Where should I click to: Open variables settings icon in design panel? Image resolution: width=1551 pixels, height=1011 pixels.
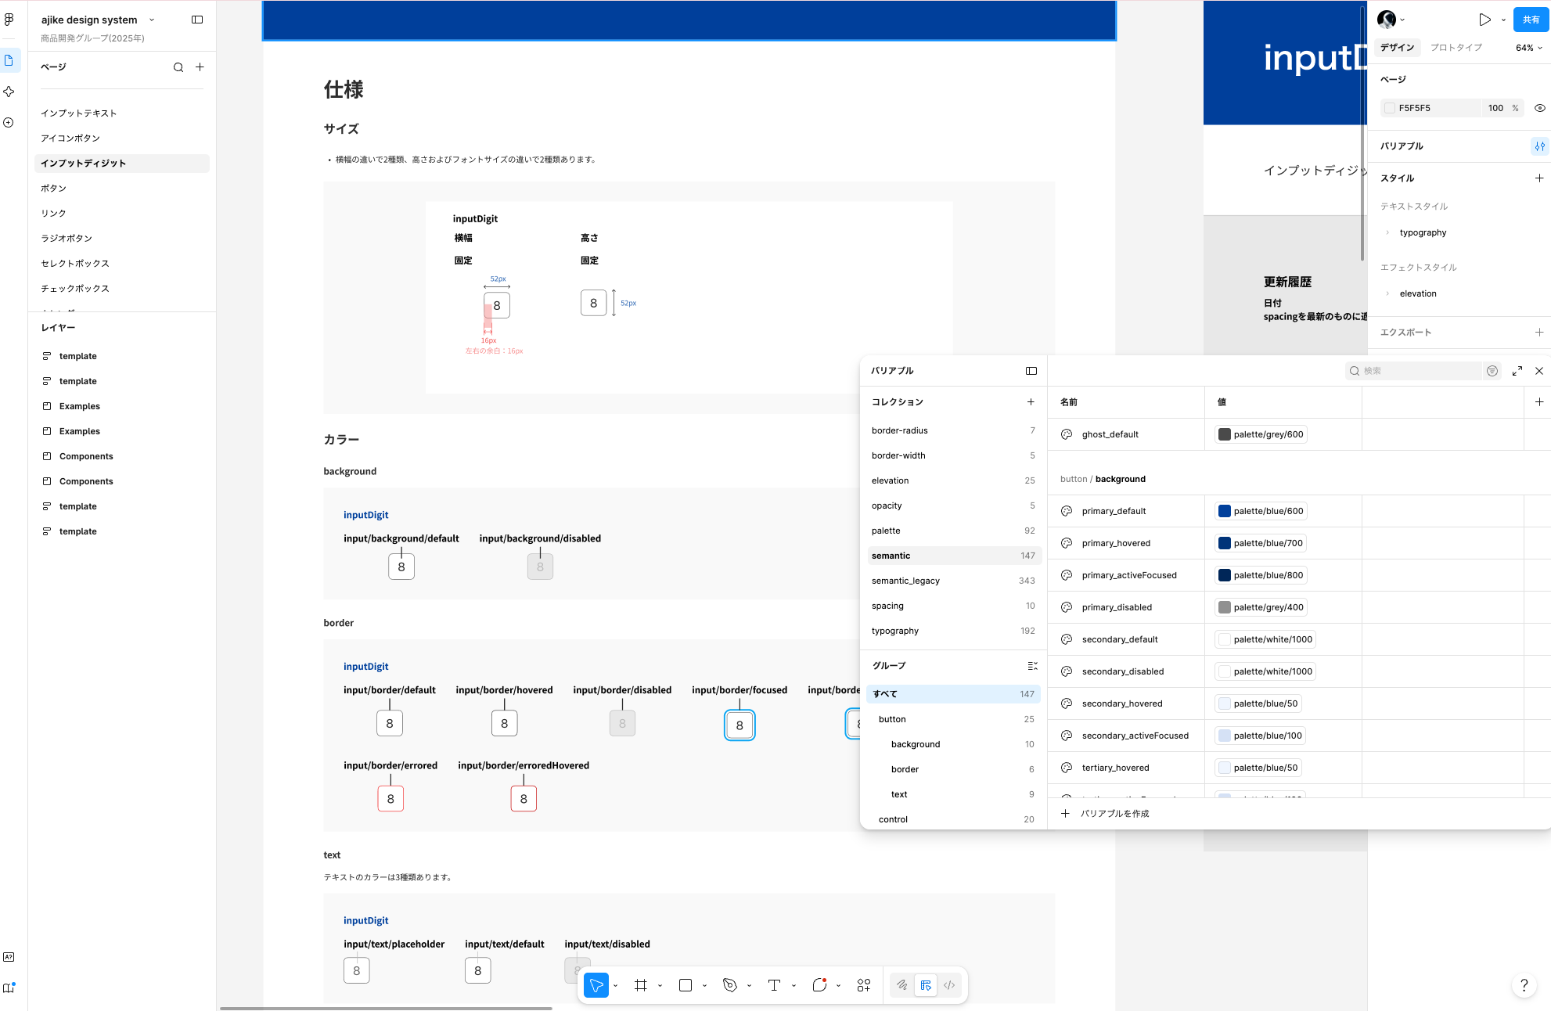click(1539, 146)
